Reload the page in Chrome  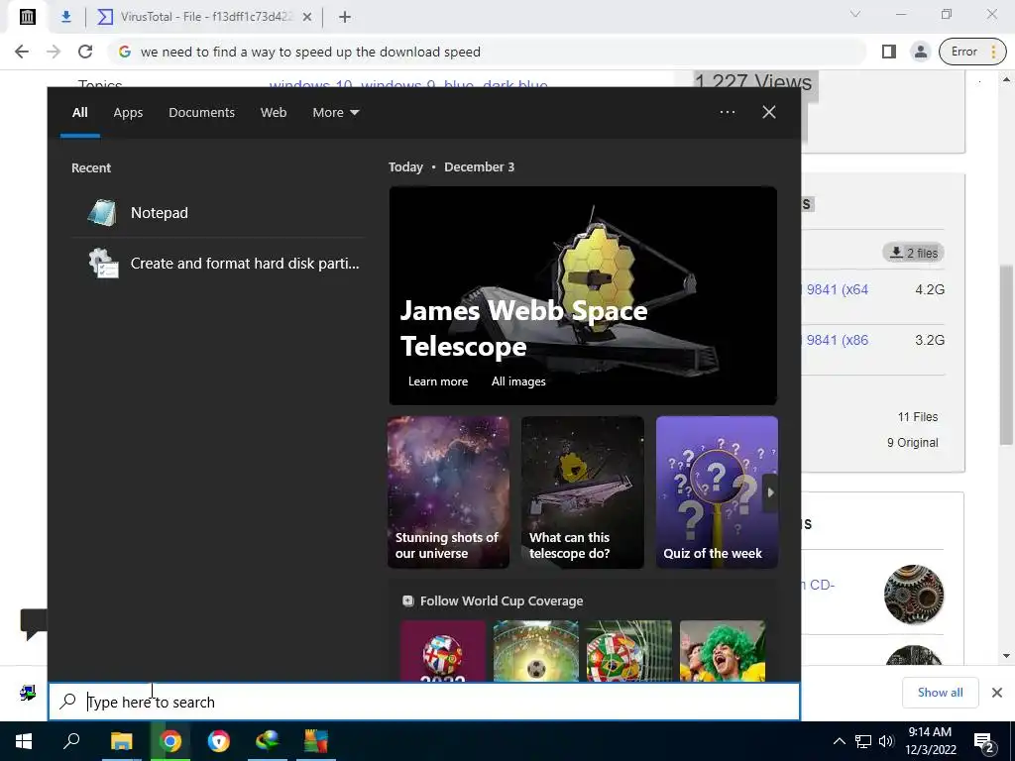coord(85,52)
